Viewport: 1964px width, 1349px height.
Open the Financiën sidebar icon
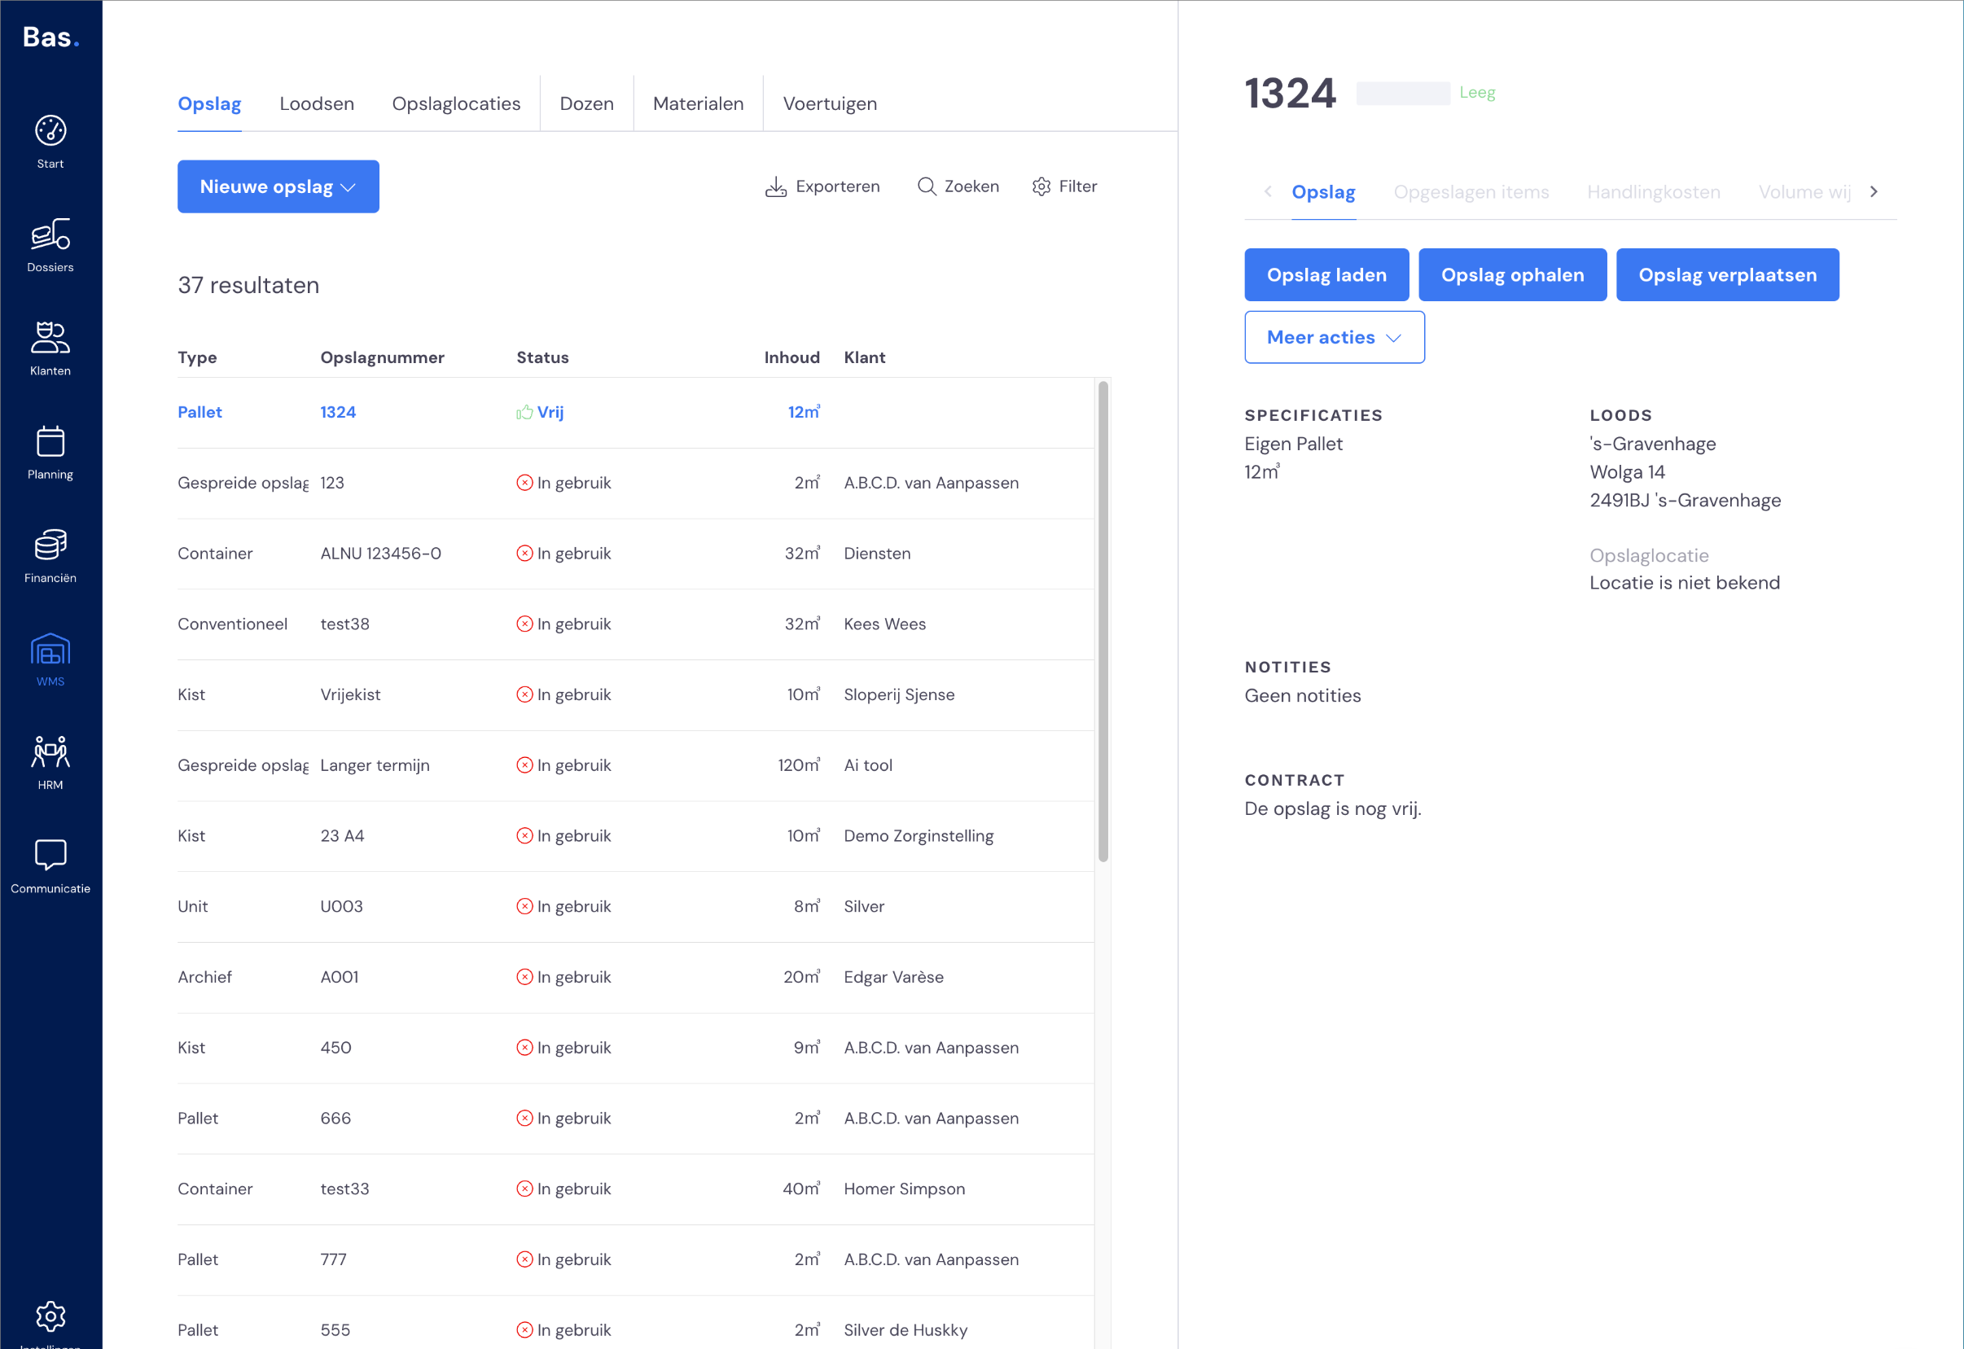pyautogui.click(x=50, y=545)
